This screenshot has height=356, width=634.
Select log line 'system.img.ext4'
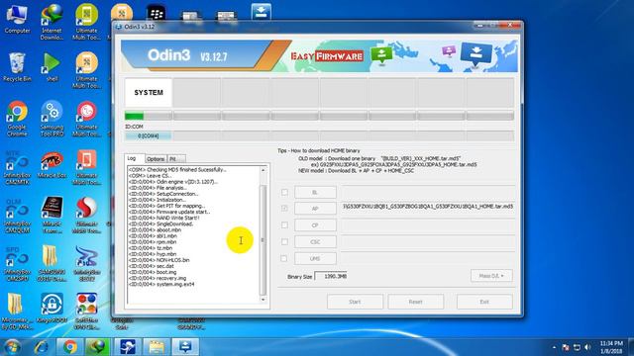tap(161, 284)
